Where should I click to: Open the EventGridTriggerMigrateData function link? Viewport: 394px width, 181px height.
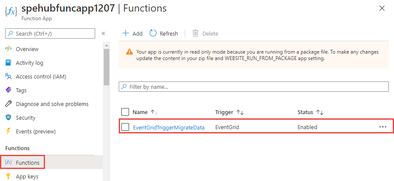168,127
